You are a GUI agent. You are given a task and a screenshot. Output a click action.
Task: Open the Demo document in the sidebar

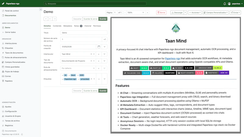click(x=6, y=27)
